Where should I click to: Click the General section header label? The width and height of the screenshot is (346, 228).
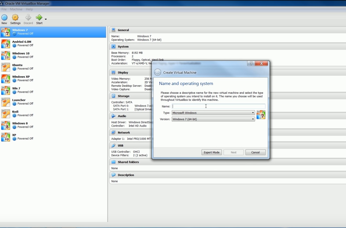point(123,30)
